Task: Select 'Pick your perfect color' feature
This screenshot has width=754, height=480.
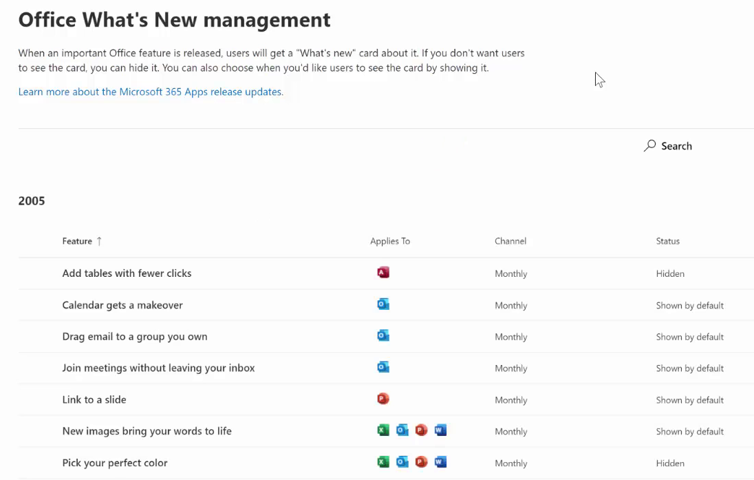Action: [x=115, y=463]
